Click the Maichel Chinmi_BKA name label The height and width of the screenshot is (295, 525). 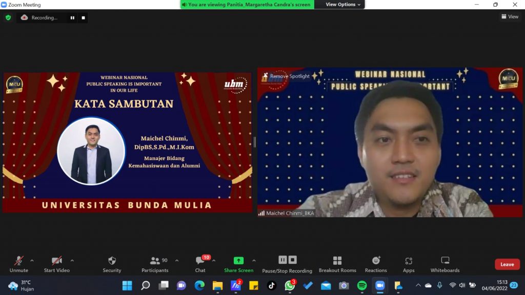tap(287, 213)
